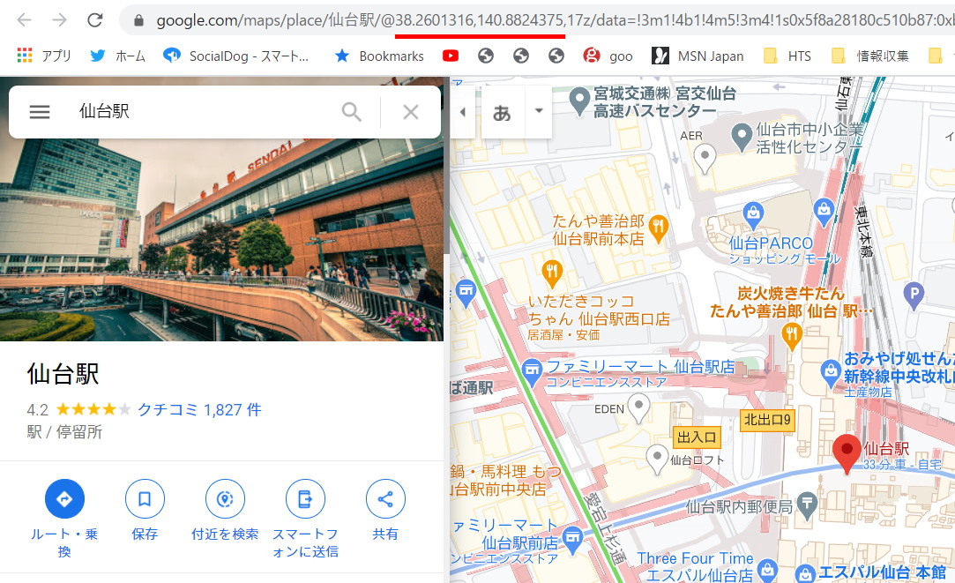Click the スマートフォンに送信 icon
The width and height of the screenshot is (955, 583).
coord(305,499)
